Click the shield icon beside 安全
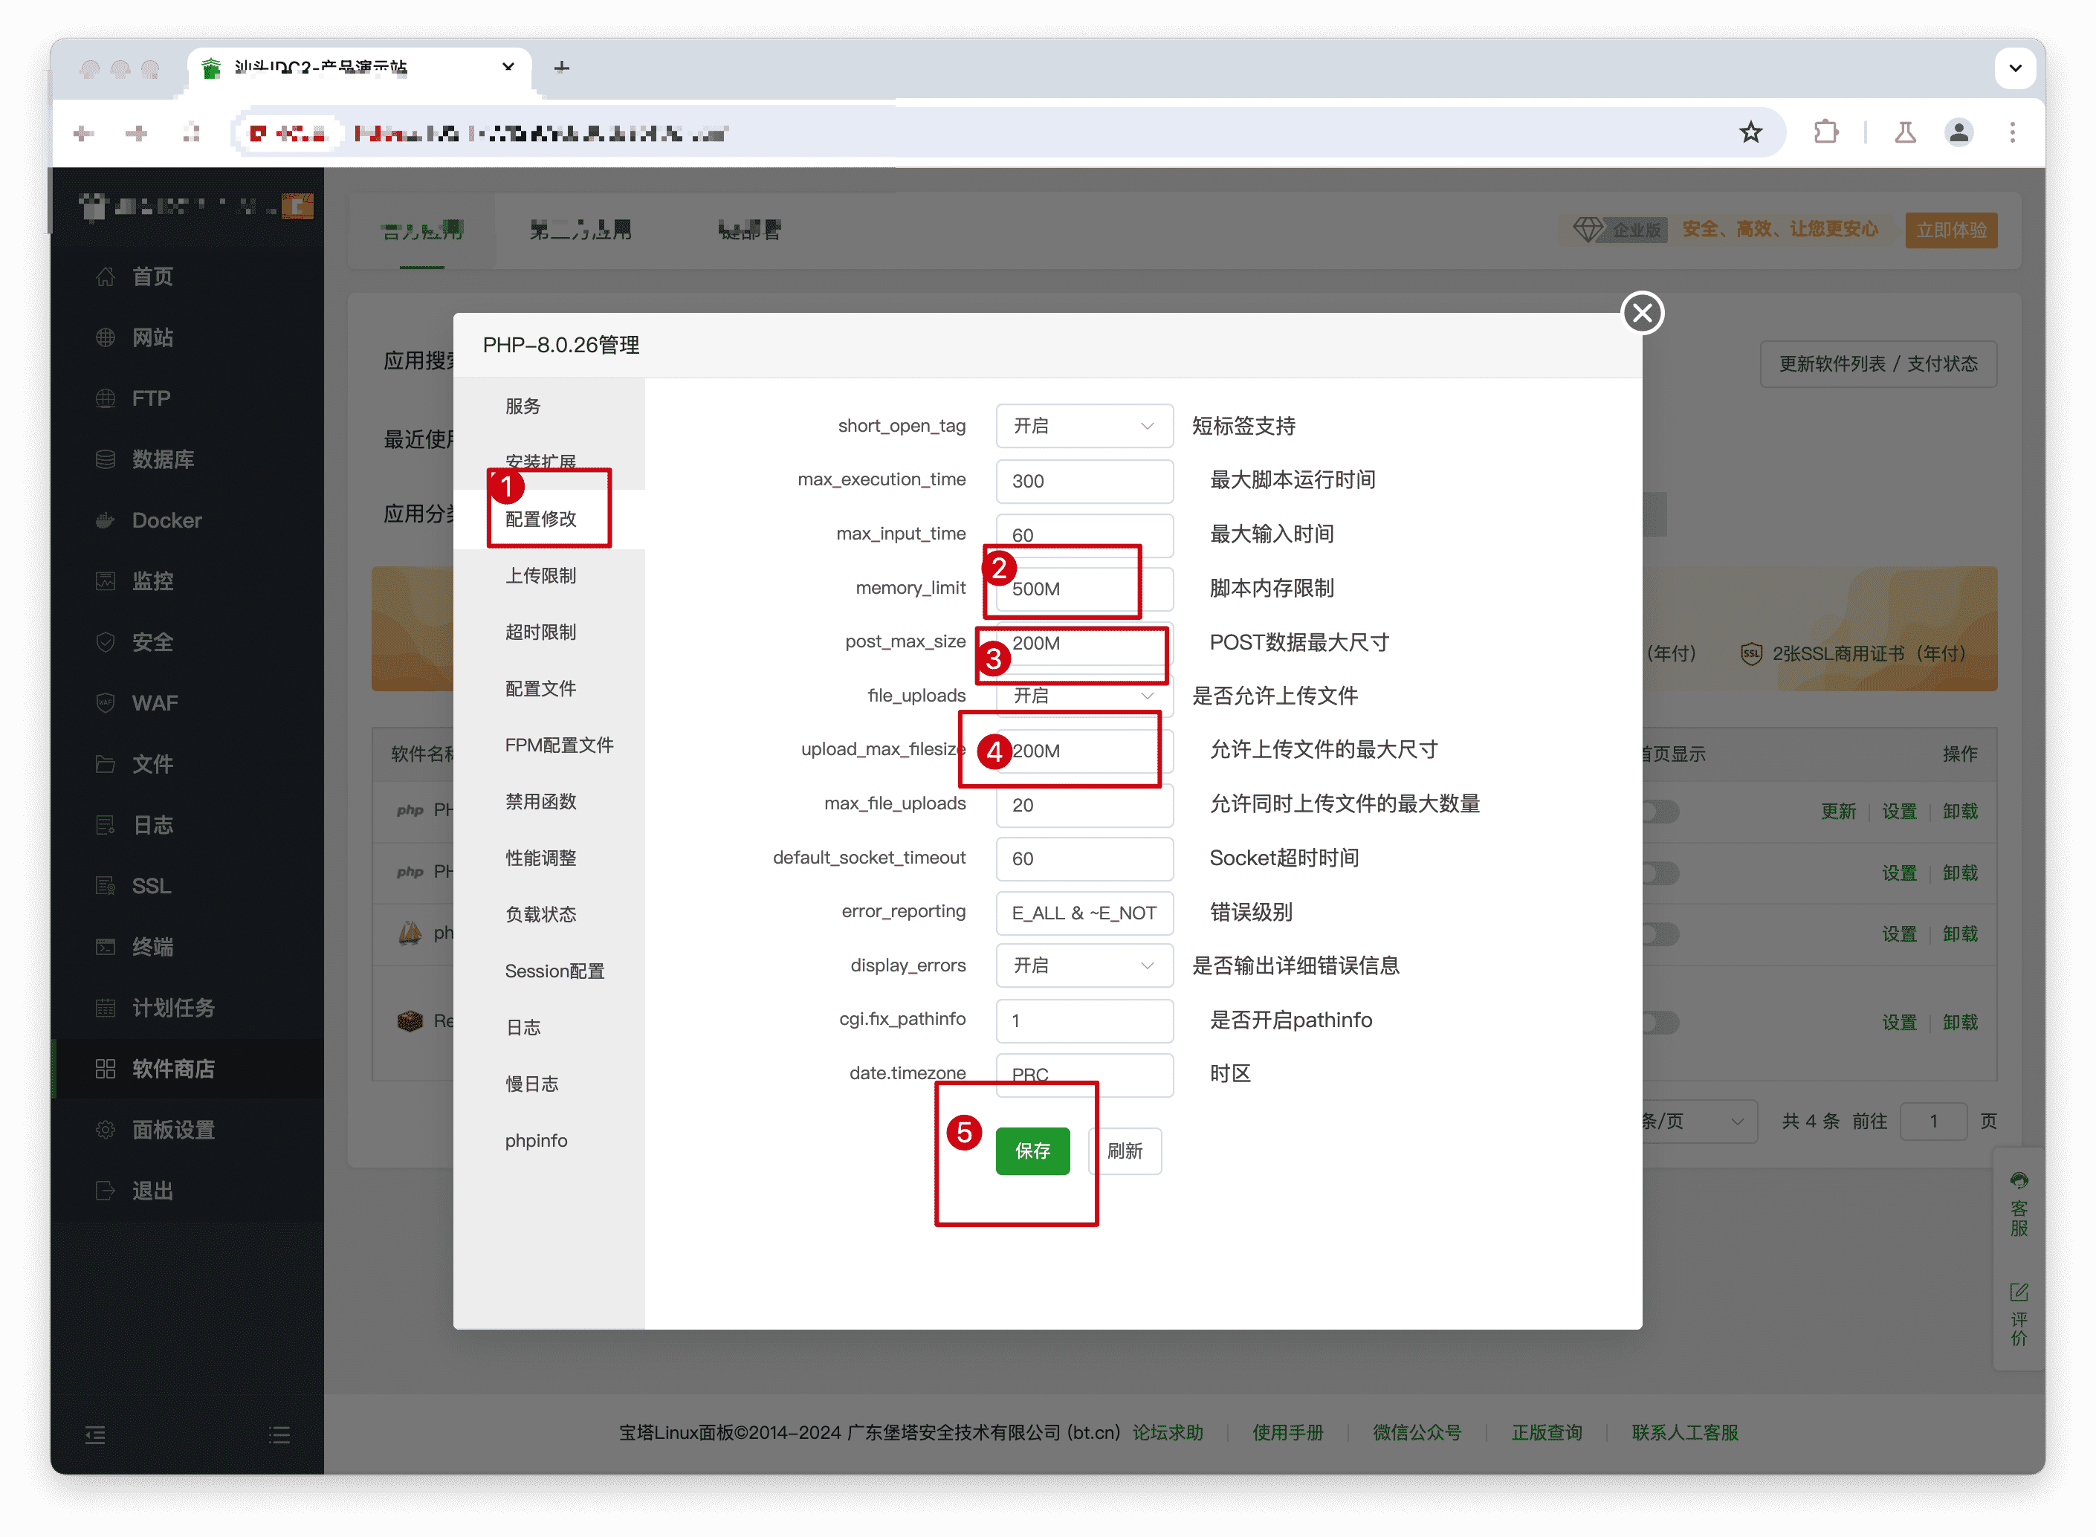The image size is (2096, 1537). pos(106,642)
